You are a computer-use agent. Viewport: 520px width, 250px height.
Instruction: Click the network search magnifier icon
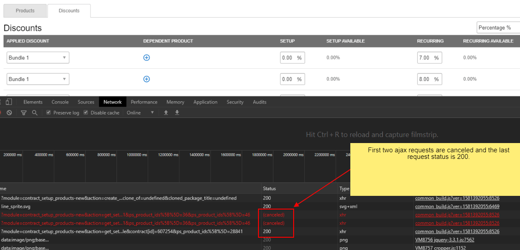[x=35, y=113]
